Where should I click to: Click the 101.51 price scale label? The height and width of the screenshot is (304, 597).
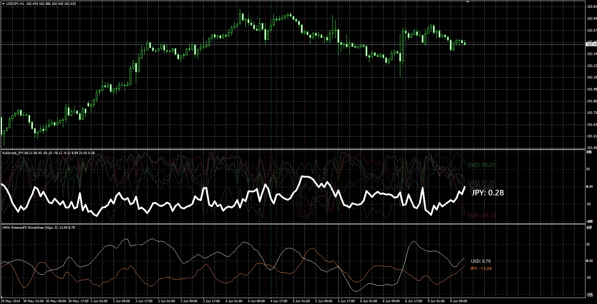pos(591,136)
